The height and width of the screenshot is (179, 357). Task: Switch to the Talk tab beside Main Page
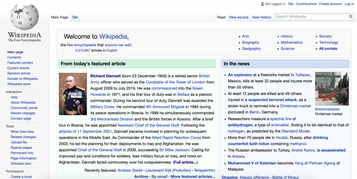75,17
